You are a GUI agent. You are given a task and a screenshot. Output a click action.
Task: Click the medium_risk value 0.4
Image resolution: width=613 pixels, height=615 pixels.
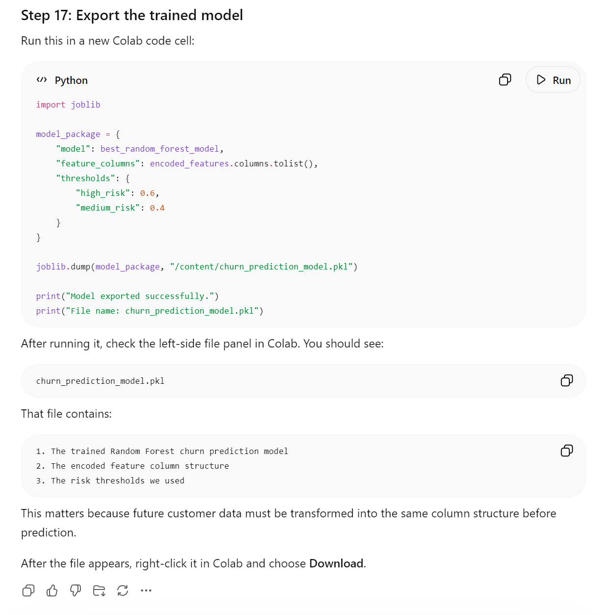pos(157,208)
